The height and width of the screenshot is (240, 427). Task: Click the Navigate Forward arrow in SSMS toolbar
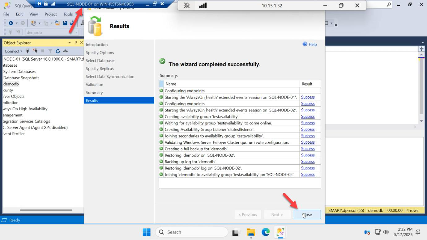23,23
